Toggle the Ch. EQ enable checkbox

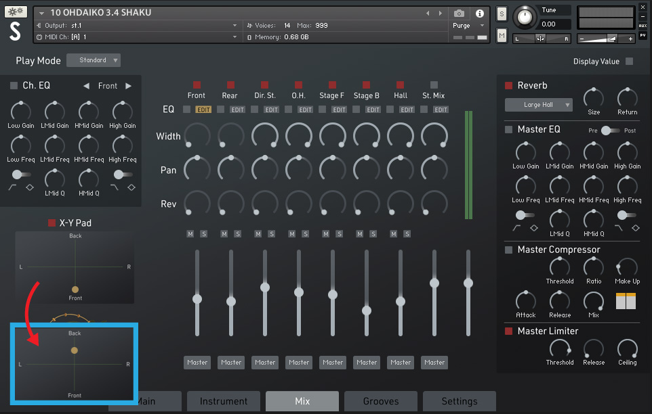coord(14,85)
